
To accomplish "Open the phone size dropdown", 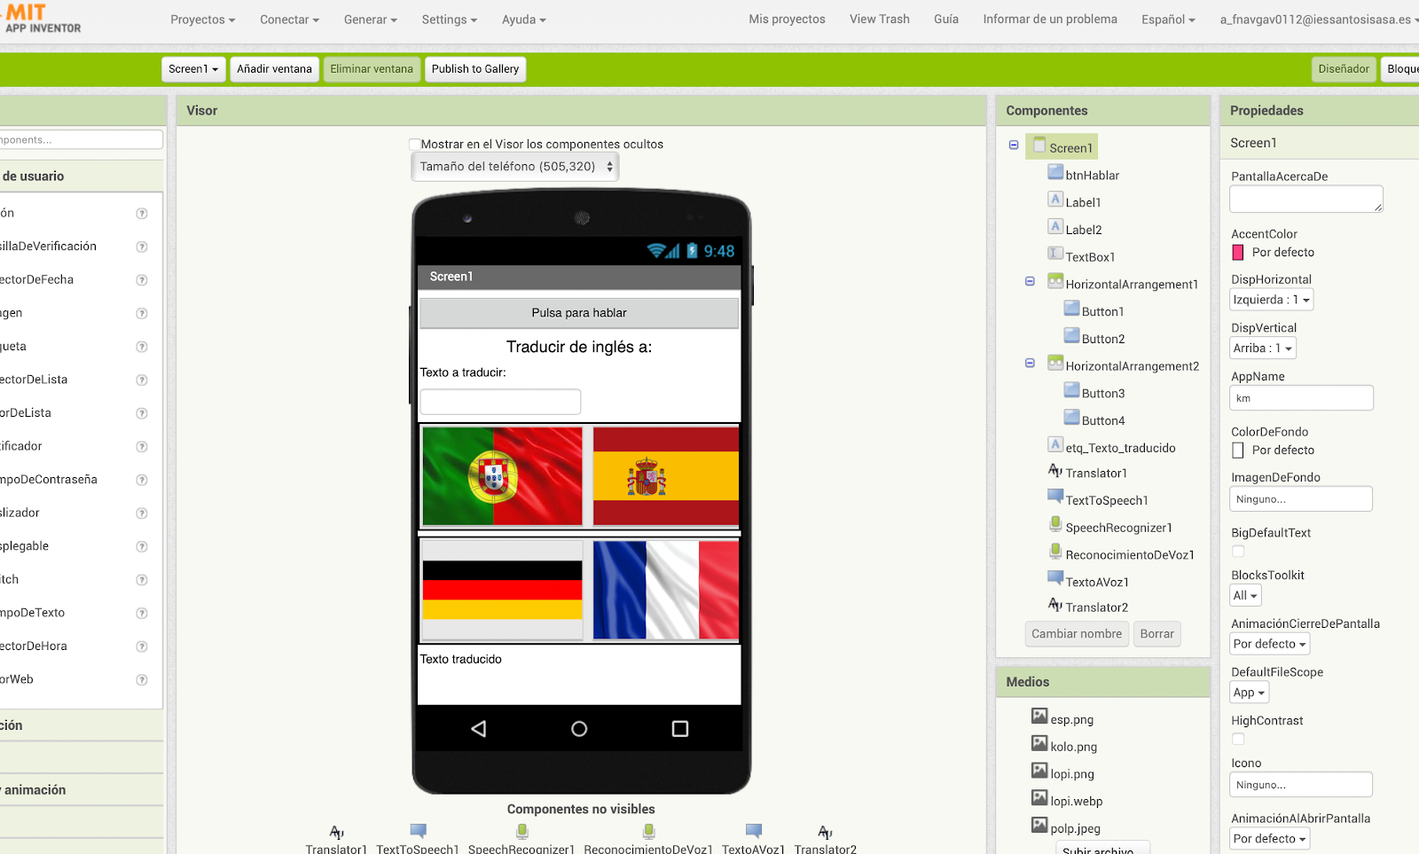I will pyautogui.click(x=515, y=167).
